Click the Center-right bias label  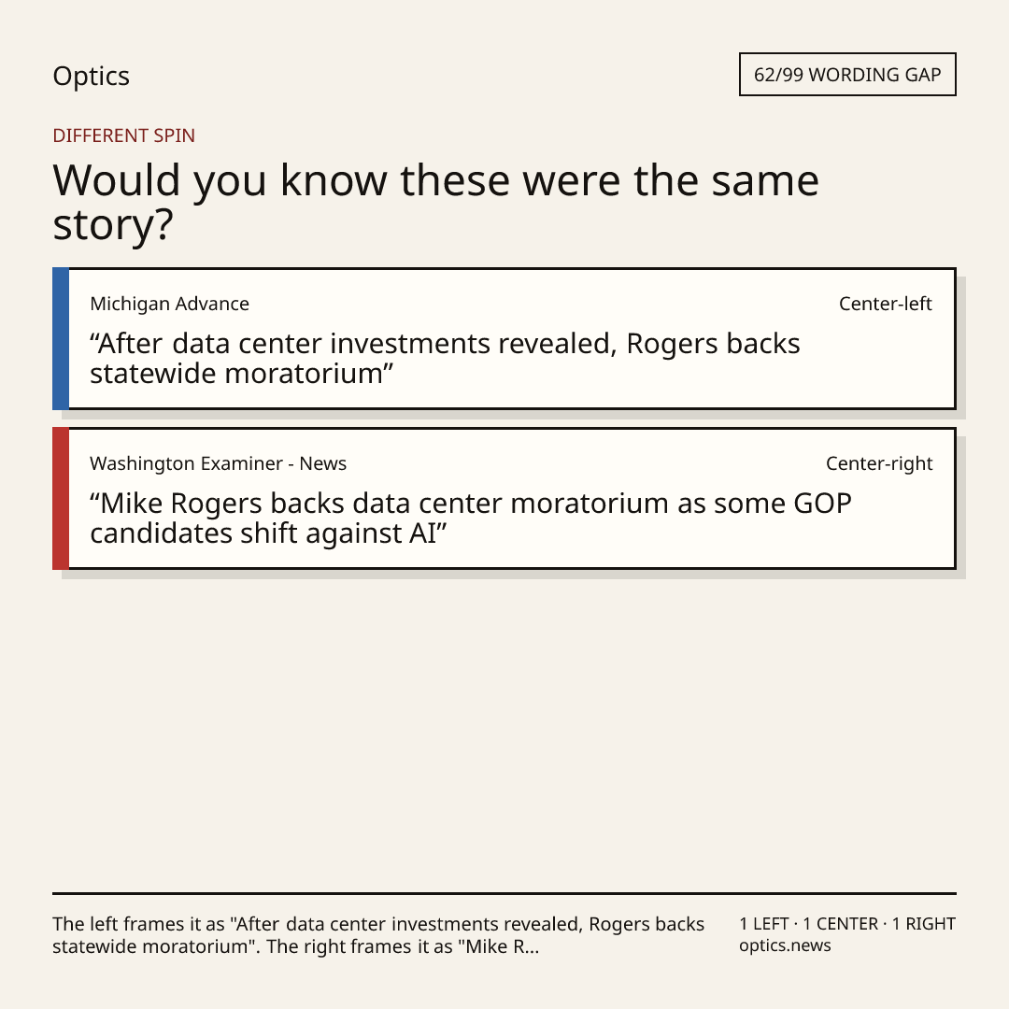pos(879,463)
